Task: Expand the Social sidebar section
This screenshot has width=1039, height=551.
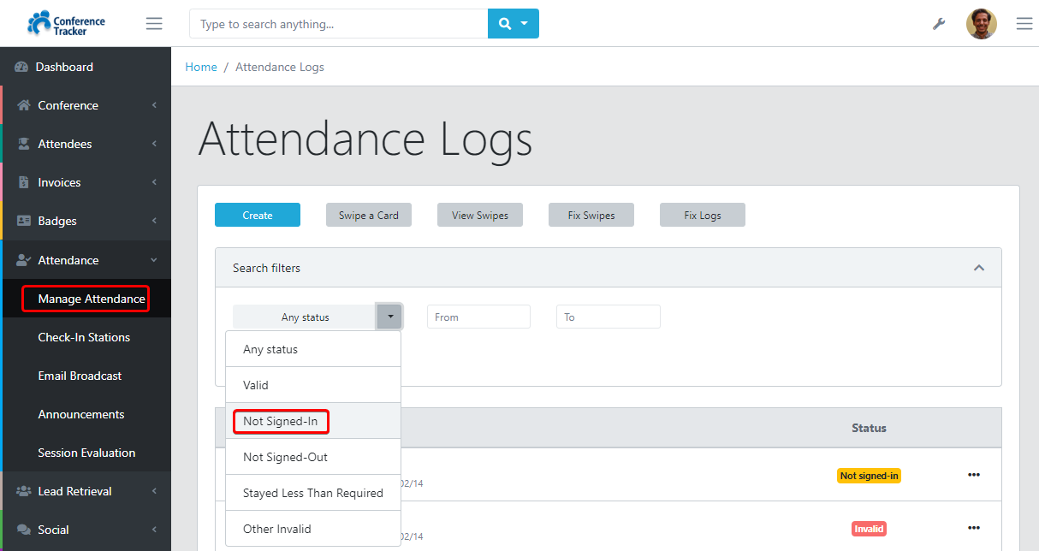Action: click(x=154, y=530)
